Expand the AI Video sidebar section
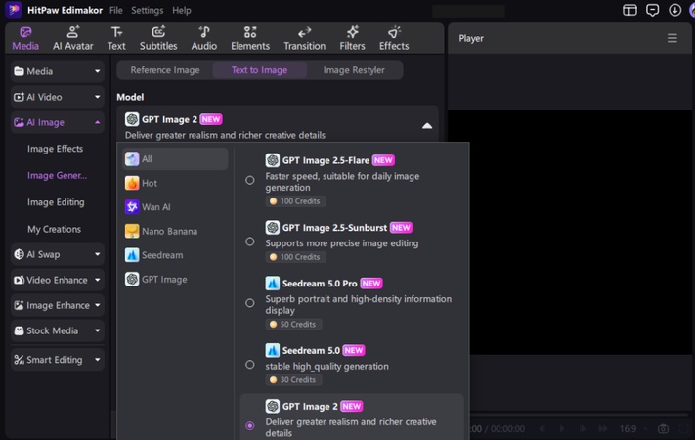 [x=58, y=97]
